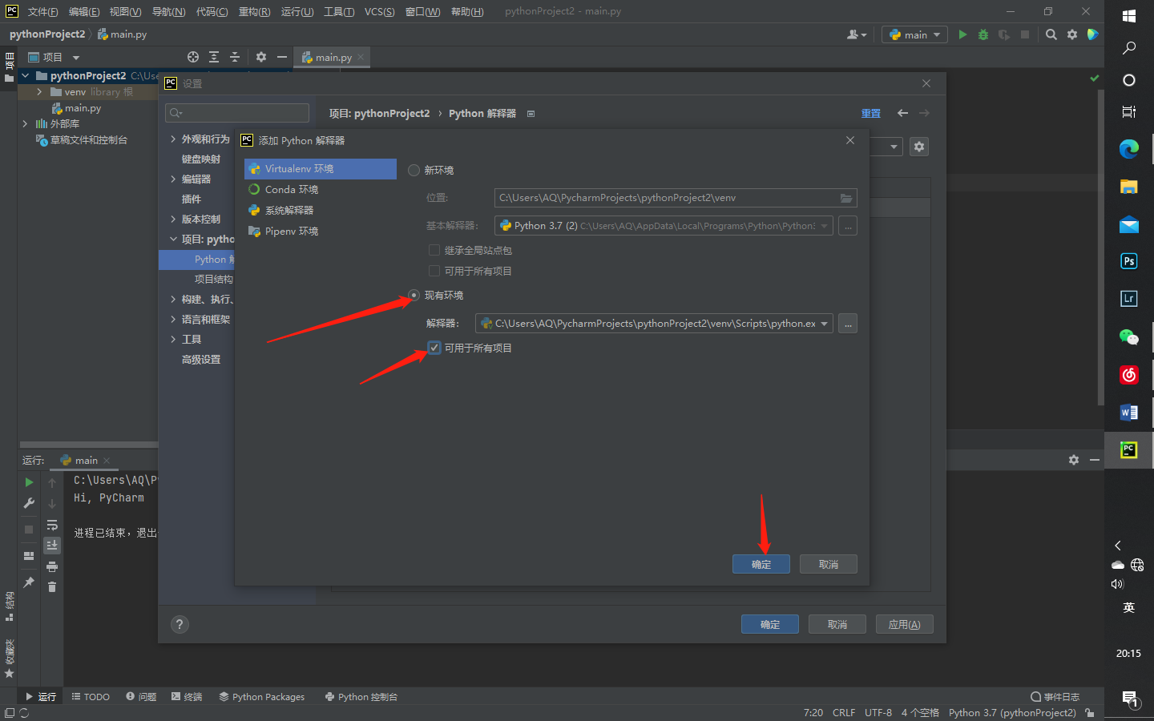
Task: Clear output with trash icon in run panel
Action: point(52,587)
